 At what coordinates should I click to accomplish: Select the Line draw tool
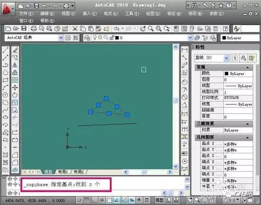pyautogui.click(x=5, y=50)
